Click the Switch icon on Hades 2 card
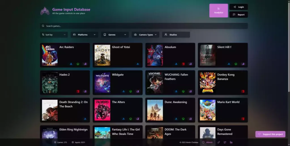 coord(78,91)
